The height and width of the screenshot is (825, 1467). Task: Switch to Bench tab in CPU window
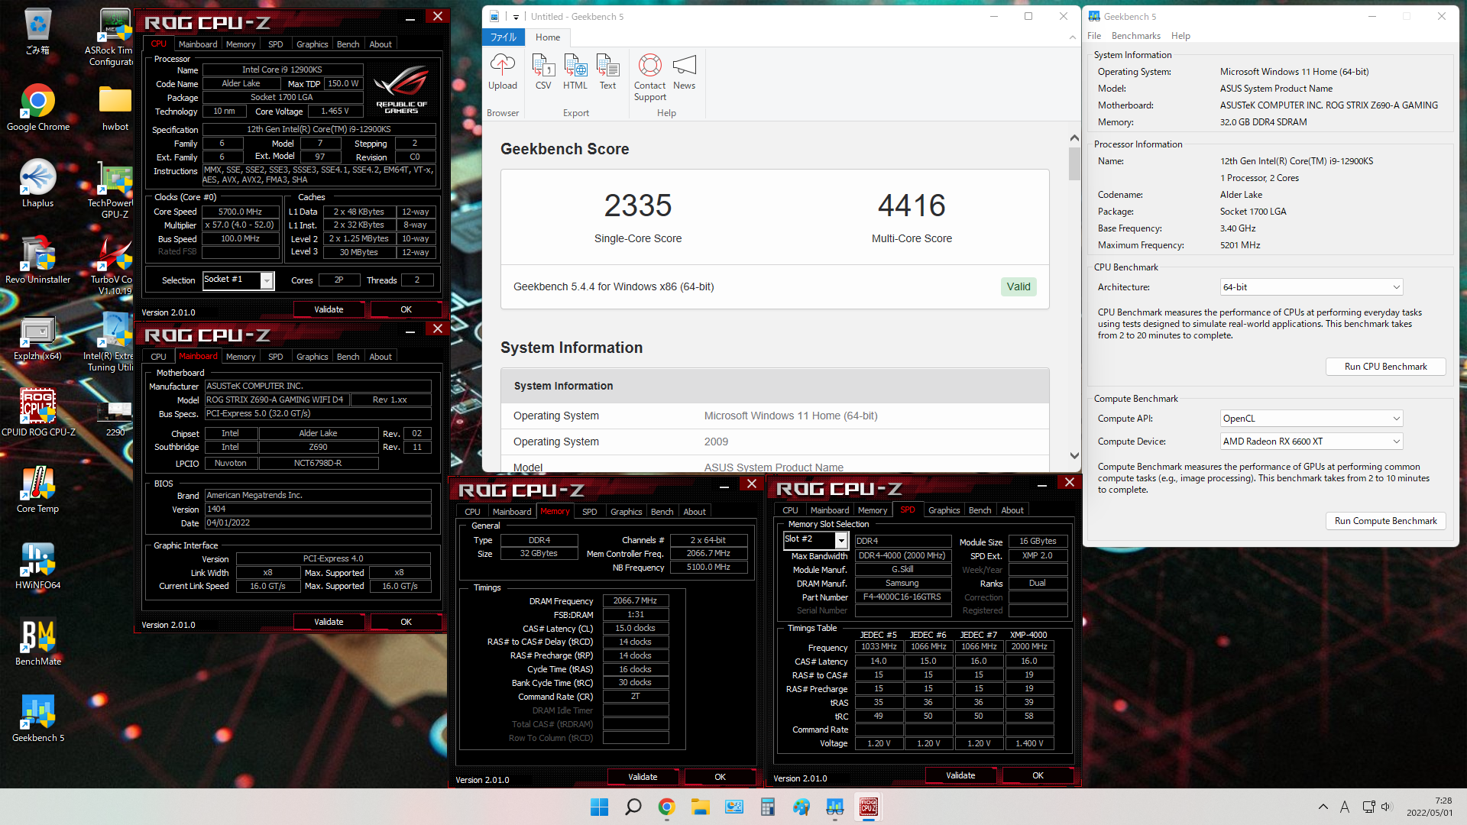coord(348,44)
